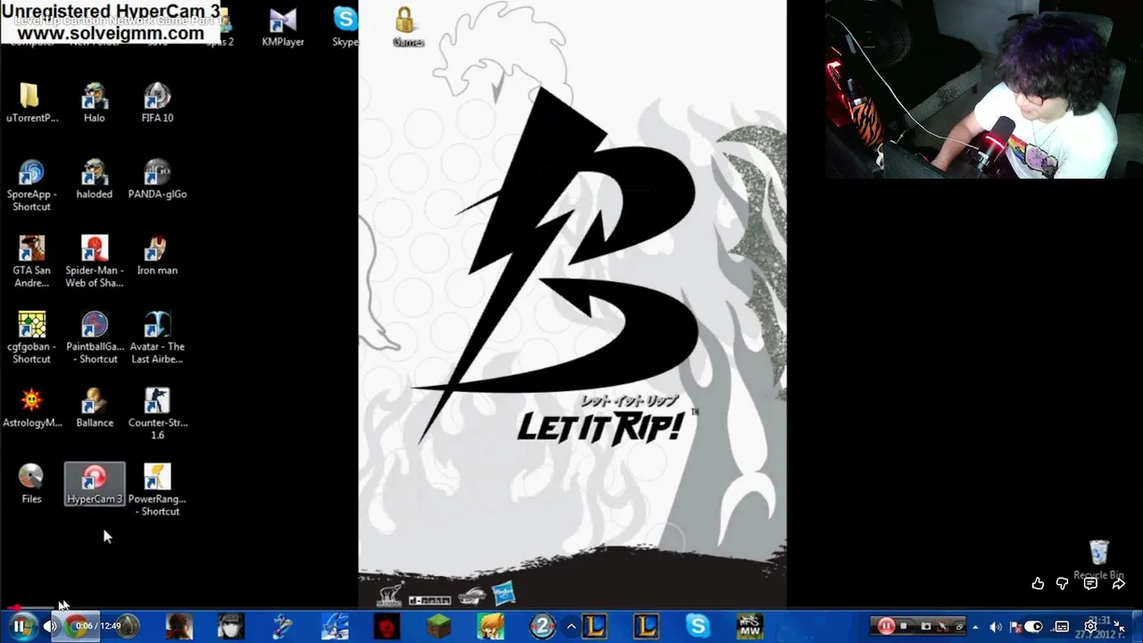Screen dimensions: 1143x643
Task: Click the Chrome taskbar icon
Action: click(x=75, y=626)
